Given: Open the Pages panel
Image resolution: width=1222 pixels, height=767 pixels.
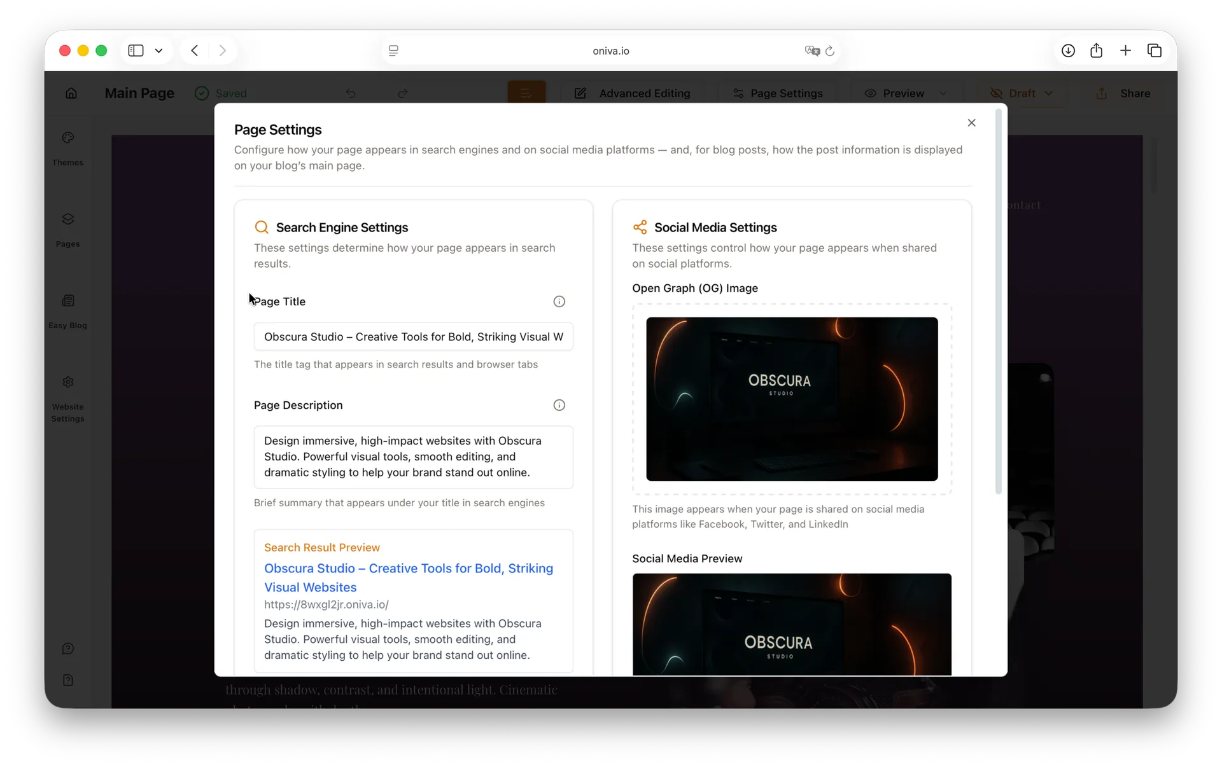Looking at the screenshot, I should coord(68,230).
